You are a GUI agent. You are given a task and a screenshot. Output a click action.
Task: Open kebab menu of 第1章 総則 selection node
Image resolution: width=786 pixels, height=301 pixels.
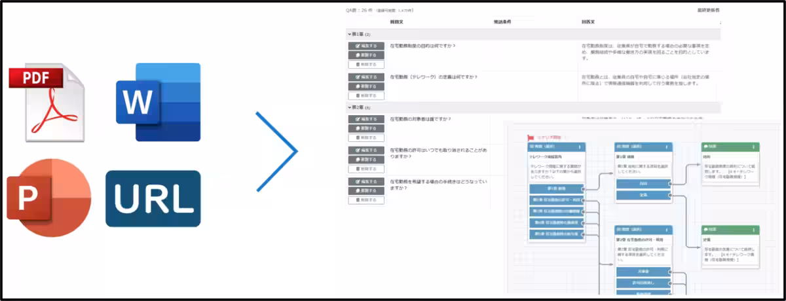coord(667,147)
